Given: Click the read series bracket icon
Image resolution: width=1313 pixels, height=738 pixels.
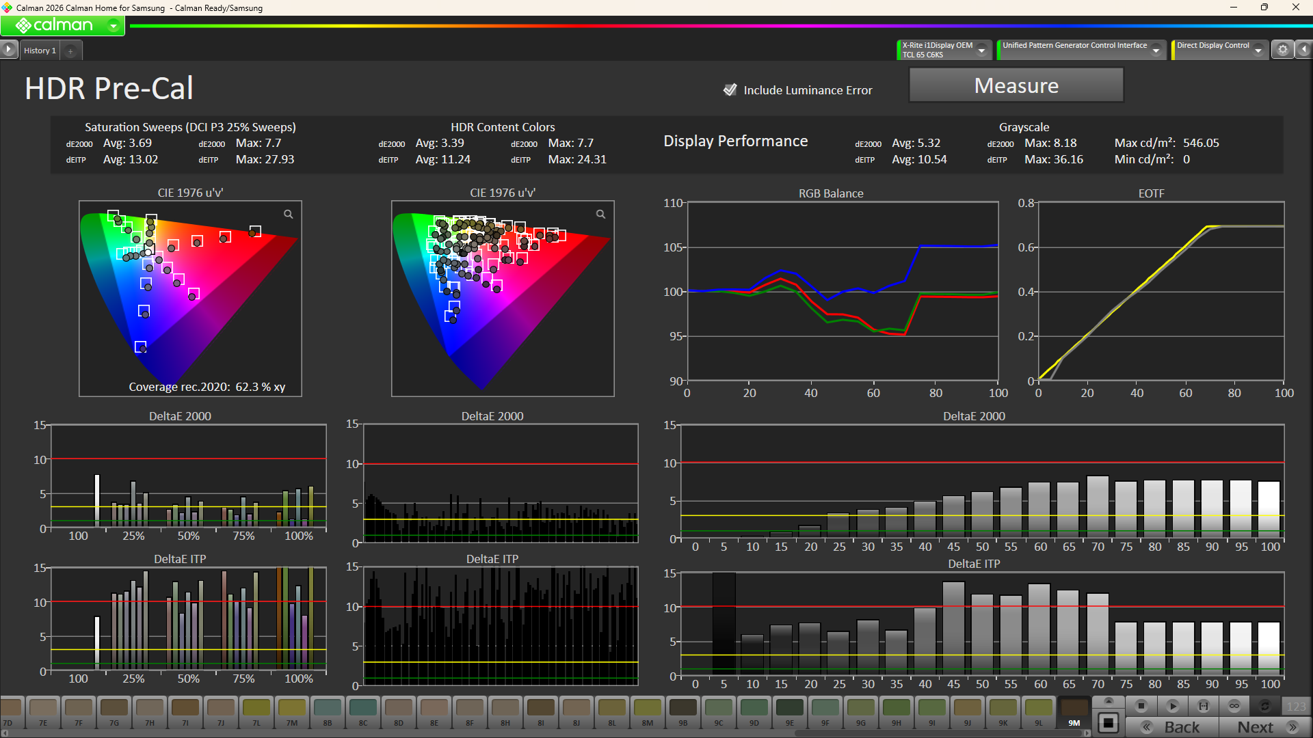Looking at the screenshot, I should click(1204, 706).
